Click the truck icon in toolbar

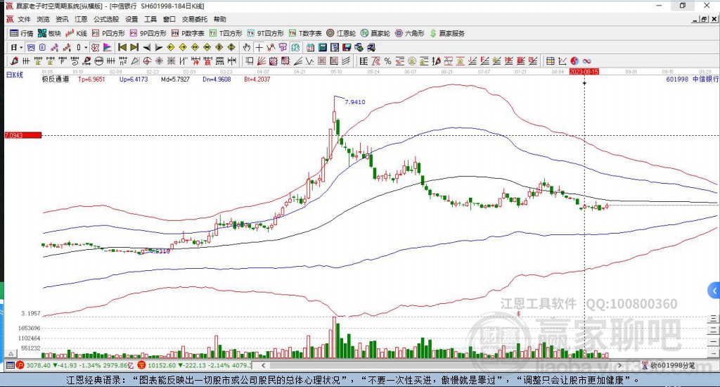click(x=371, y=47)
